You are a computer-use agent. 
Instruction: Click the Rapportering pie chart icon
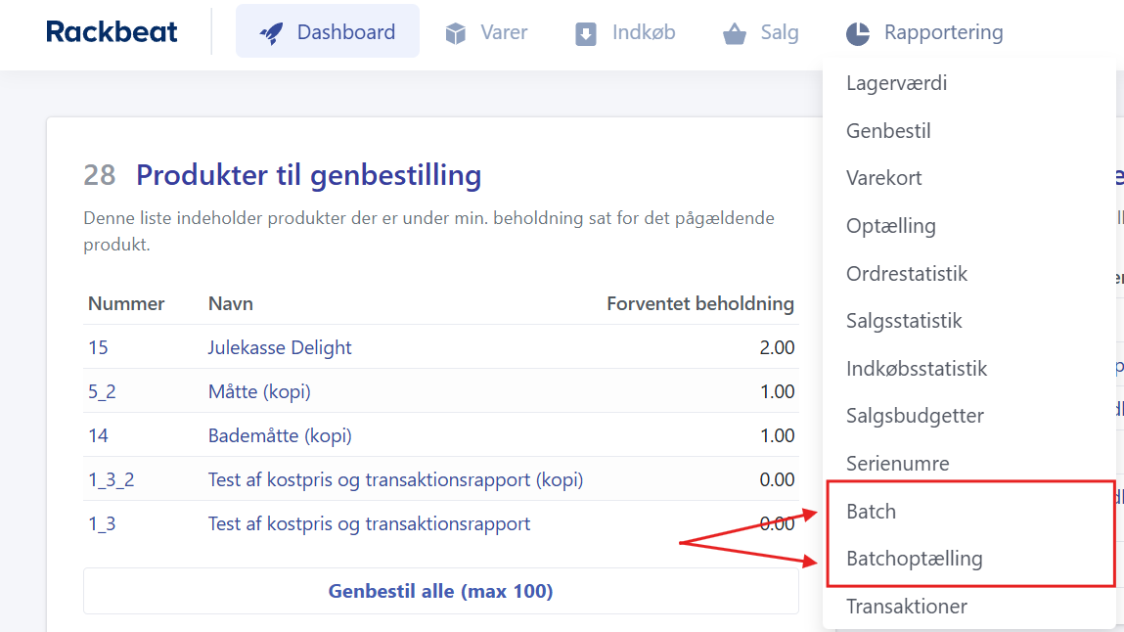pyautogui.click(x=858, y=34)
